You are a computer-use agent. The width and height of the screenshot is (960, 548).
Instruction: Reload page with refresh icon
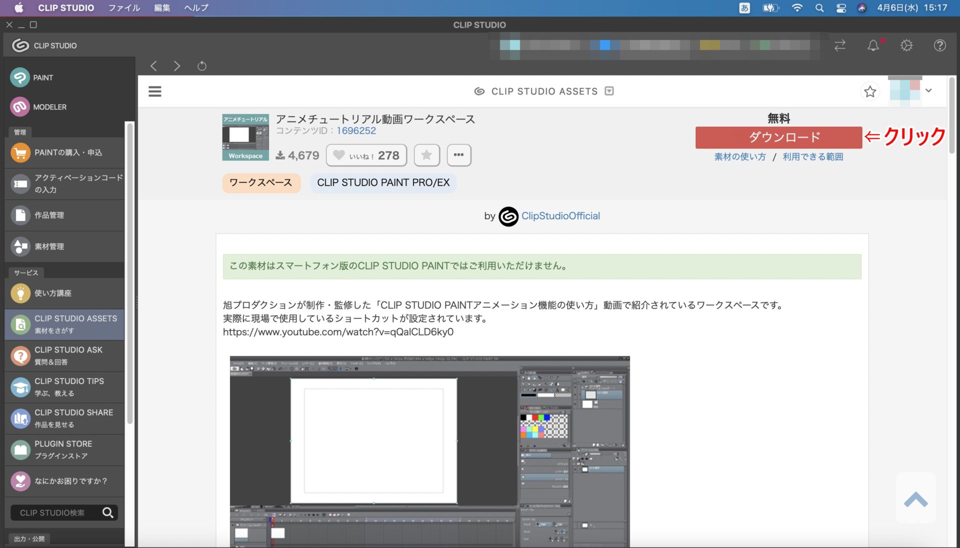[202, 66]
